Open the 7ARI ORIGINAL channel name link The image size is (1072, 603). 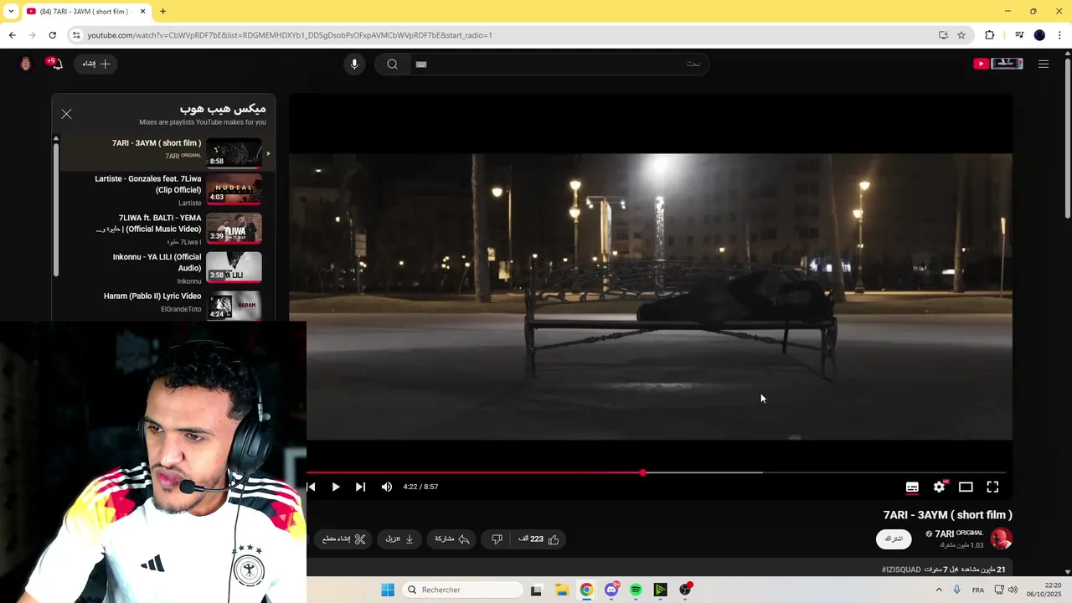pyautogui.click(x=959, y=533)
